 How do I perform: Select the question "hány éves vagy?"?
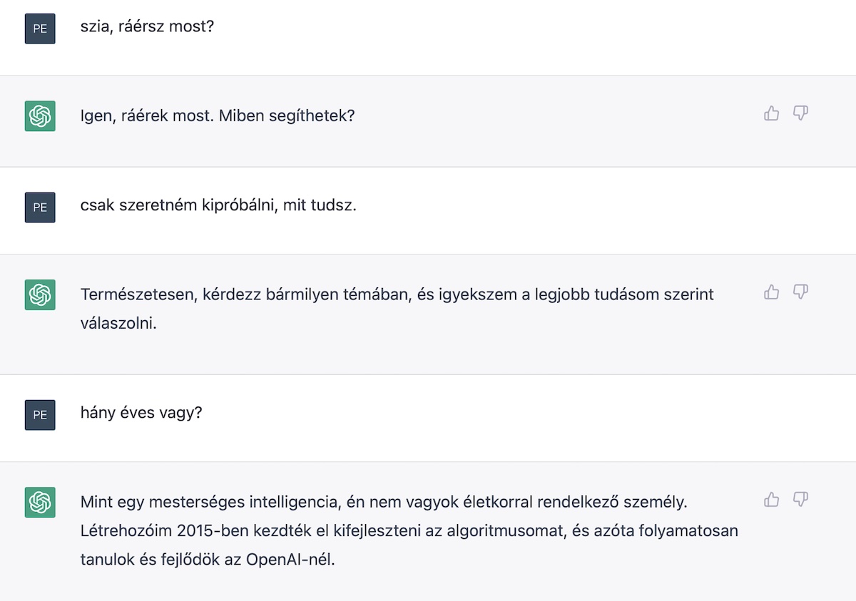pos(141,413)
